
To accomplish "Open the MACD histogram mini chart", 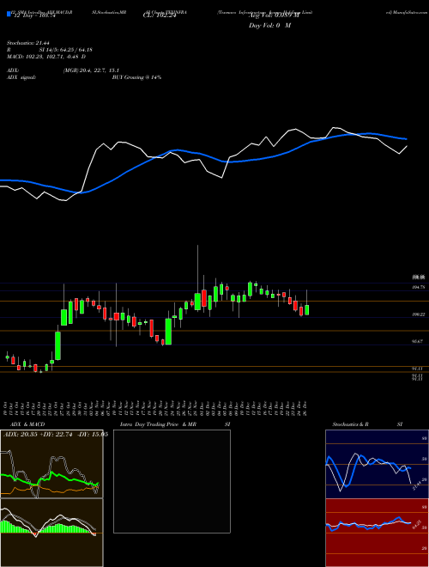I will coord(51,533).
